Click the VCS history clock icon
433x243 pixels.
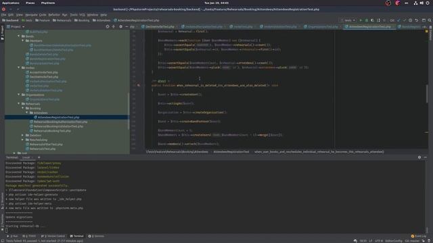tap(411, 20)
